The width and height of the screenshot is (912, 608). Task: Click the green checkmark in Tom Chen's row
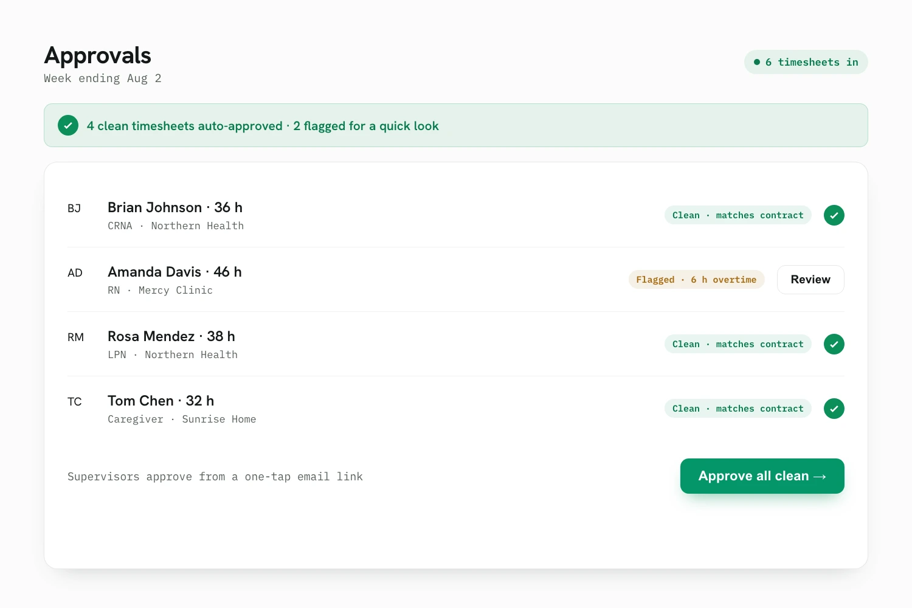click(x=834, y=409)
